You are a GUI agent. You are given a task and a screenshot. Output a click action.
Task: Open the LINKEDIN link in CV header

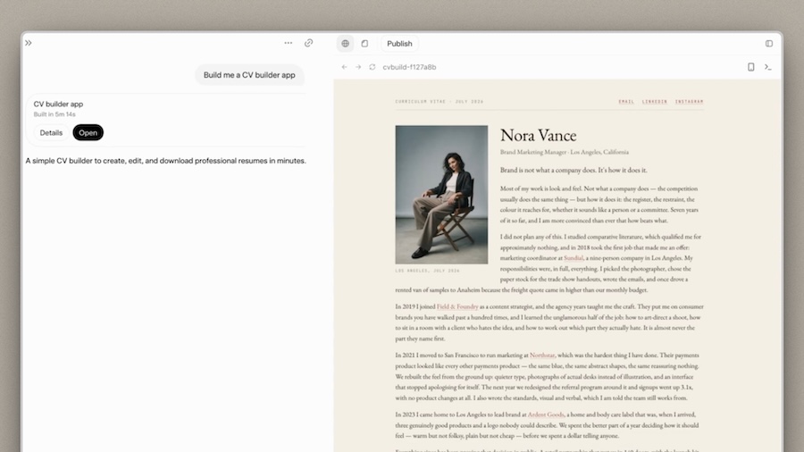coord(655,102)
